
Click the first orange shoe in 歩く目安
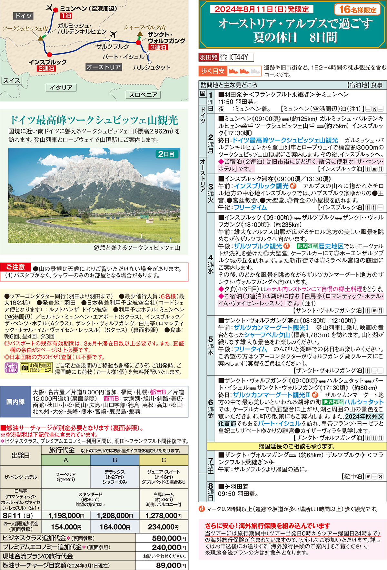point(233,71)
